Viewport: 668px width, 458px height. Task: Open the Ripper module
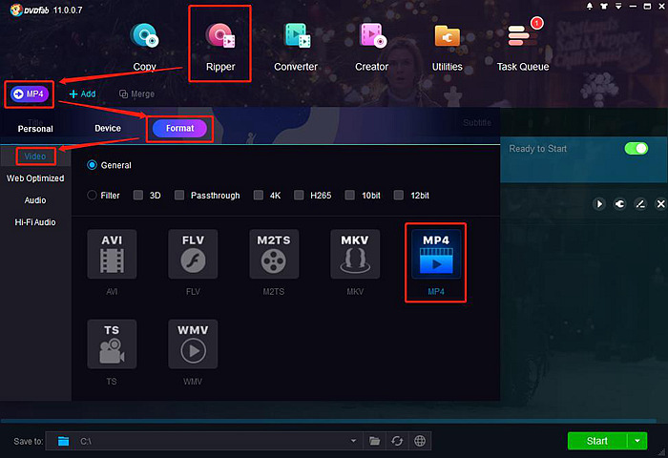[220, 47]
